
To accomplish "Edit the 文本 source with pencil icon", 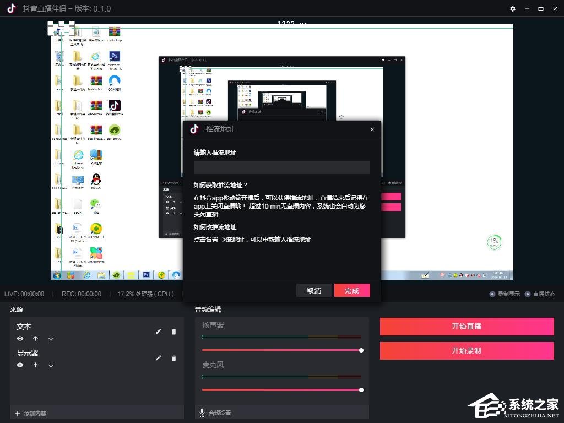I will pyautogui.click(x=158, y=332).
